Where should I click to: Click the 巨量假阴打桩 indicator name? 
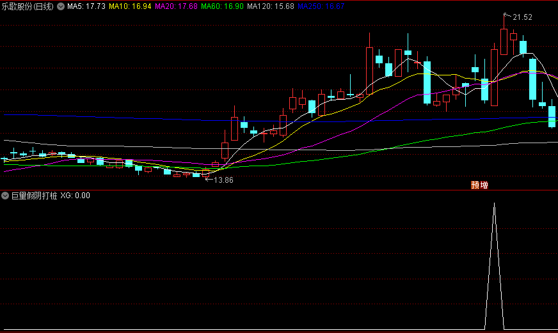[34, 196]
